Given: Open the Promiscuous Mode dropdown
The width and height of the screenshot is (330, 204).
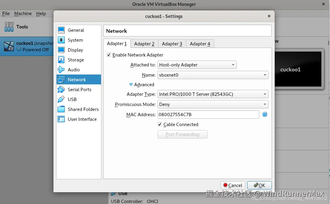Looking at the screenshot, I should (213, 104).
